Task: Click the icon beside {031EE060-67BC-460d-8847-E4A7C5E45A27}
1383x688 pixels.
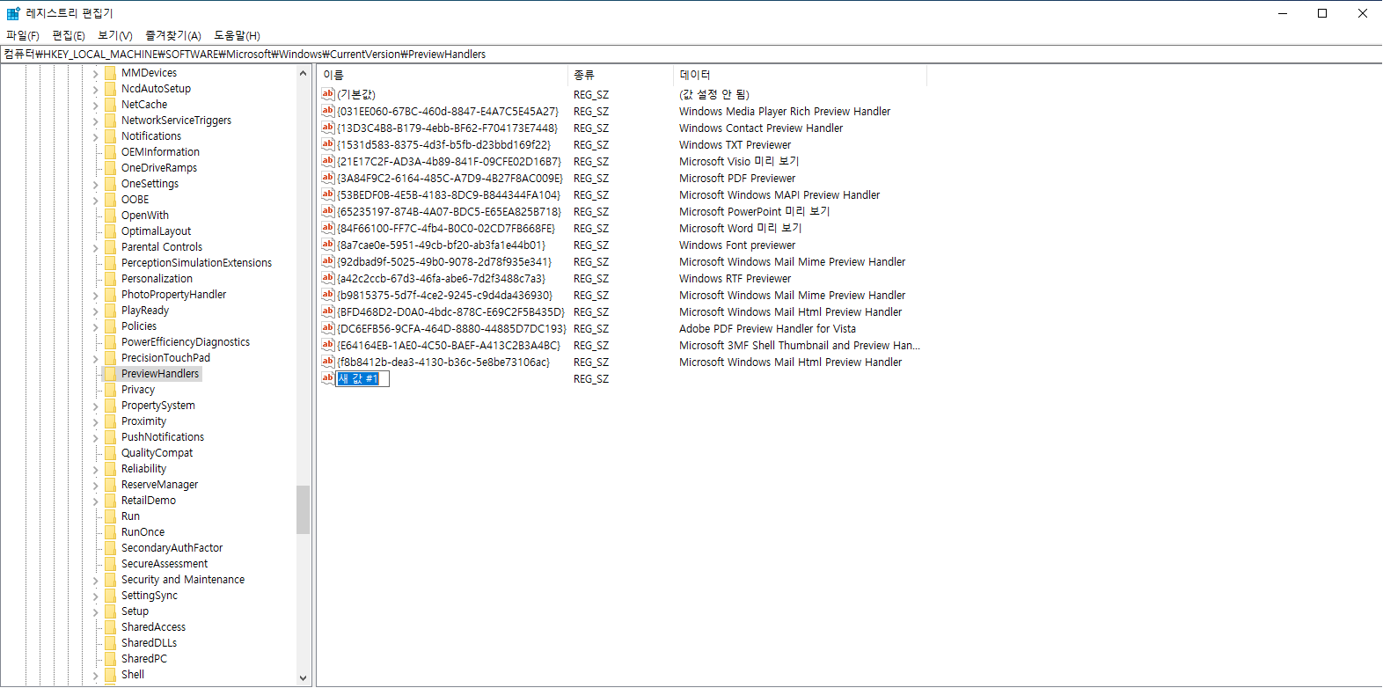Action: point(328,111)
